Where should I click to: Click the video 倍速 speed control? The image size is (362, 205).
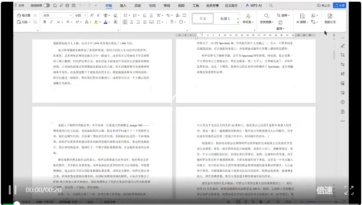click(x=325, y=190)
